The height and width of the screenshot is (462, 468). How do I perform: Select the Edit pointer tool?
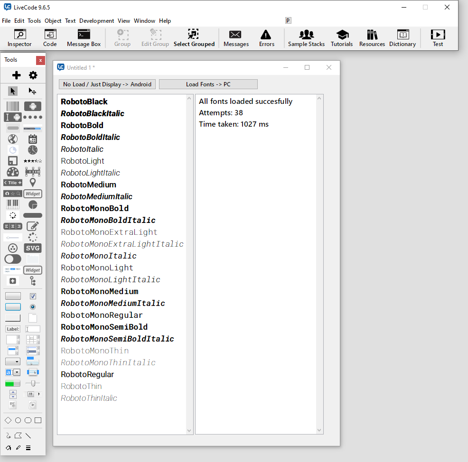(32, 91)
